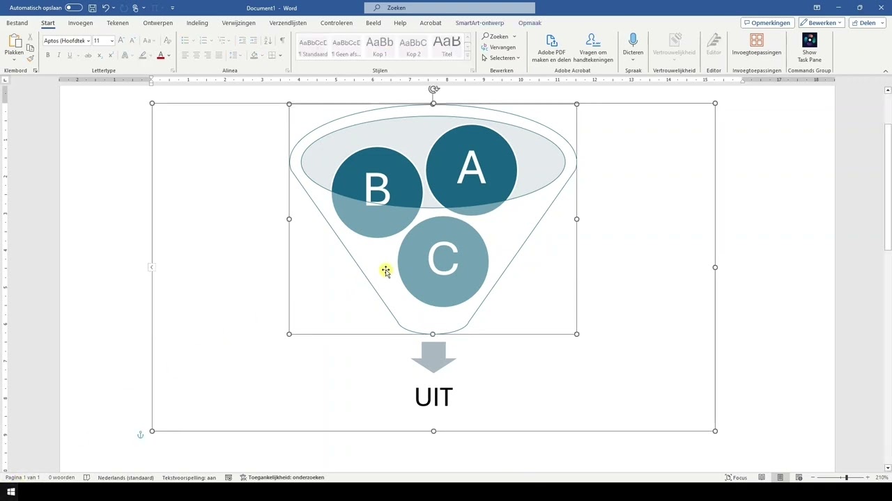
Task: Expand the Zoeken dropdown arrow
Action: [x=514, y=36]
